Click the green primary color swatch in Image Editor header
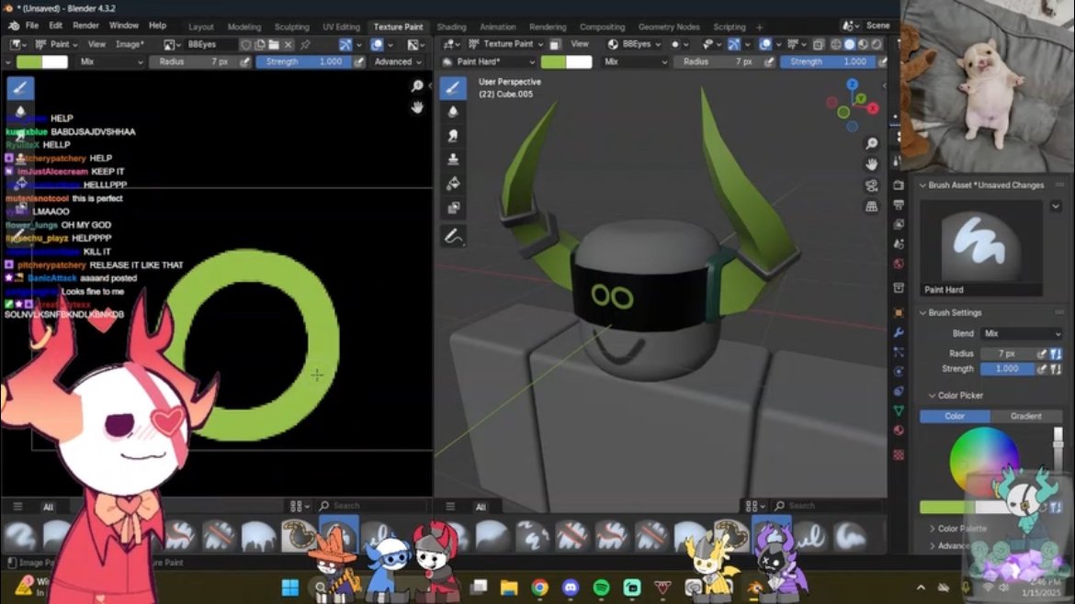 point(28,62)
